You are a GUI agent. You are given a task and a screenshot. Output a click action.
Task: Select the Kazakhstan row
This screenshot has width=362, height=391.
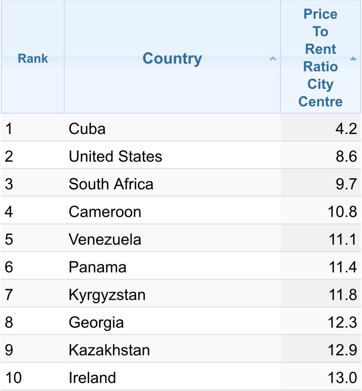181,350
